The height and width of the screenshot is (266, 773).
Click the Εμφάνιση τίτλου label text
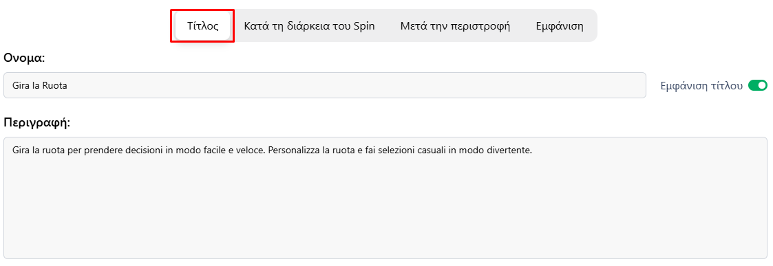tap(701, 86)
